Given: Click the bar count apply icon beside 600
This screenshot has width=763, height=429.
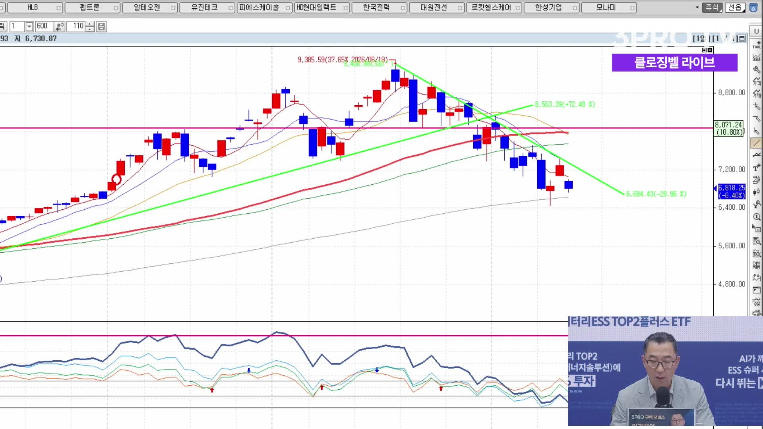Looking at the screenshot, I should (60, 27).
